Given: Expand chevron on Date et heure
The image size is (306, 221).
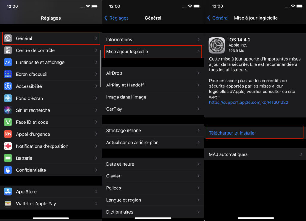Looking at the screenshot, I should tap(198, 164).
